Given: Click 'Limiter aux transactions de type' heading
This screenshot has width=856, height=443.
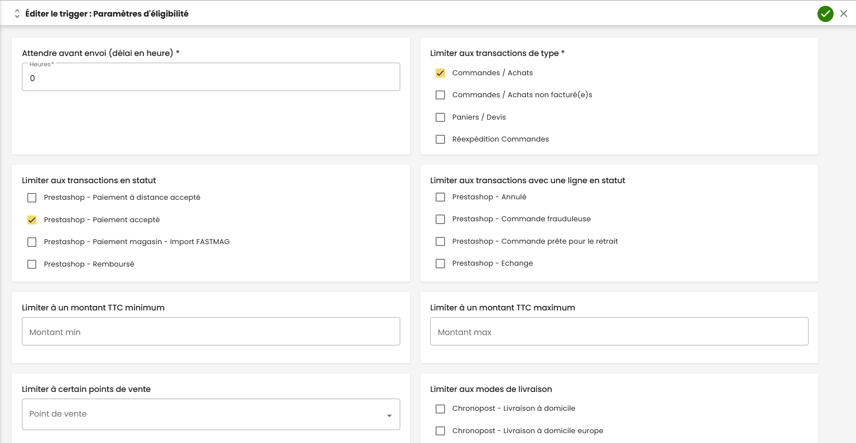Looking at the screenshot, I should pyautogui.click(x=497, y=53).
